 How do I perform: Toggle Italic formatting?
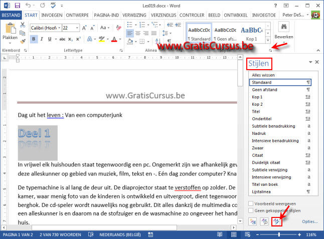[x=42, y=39]
